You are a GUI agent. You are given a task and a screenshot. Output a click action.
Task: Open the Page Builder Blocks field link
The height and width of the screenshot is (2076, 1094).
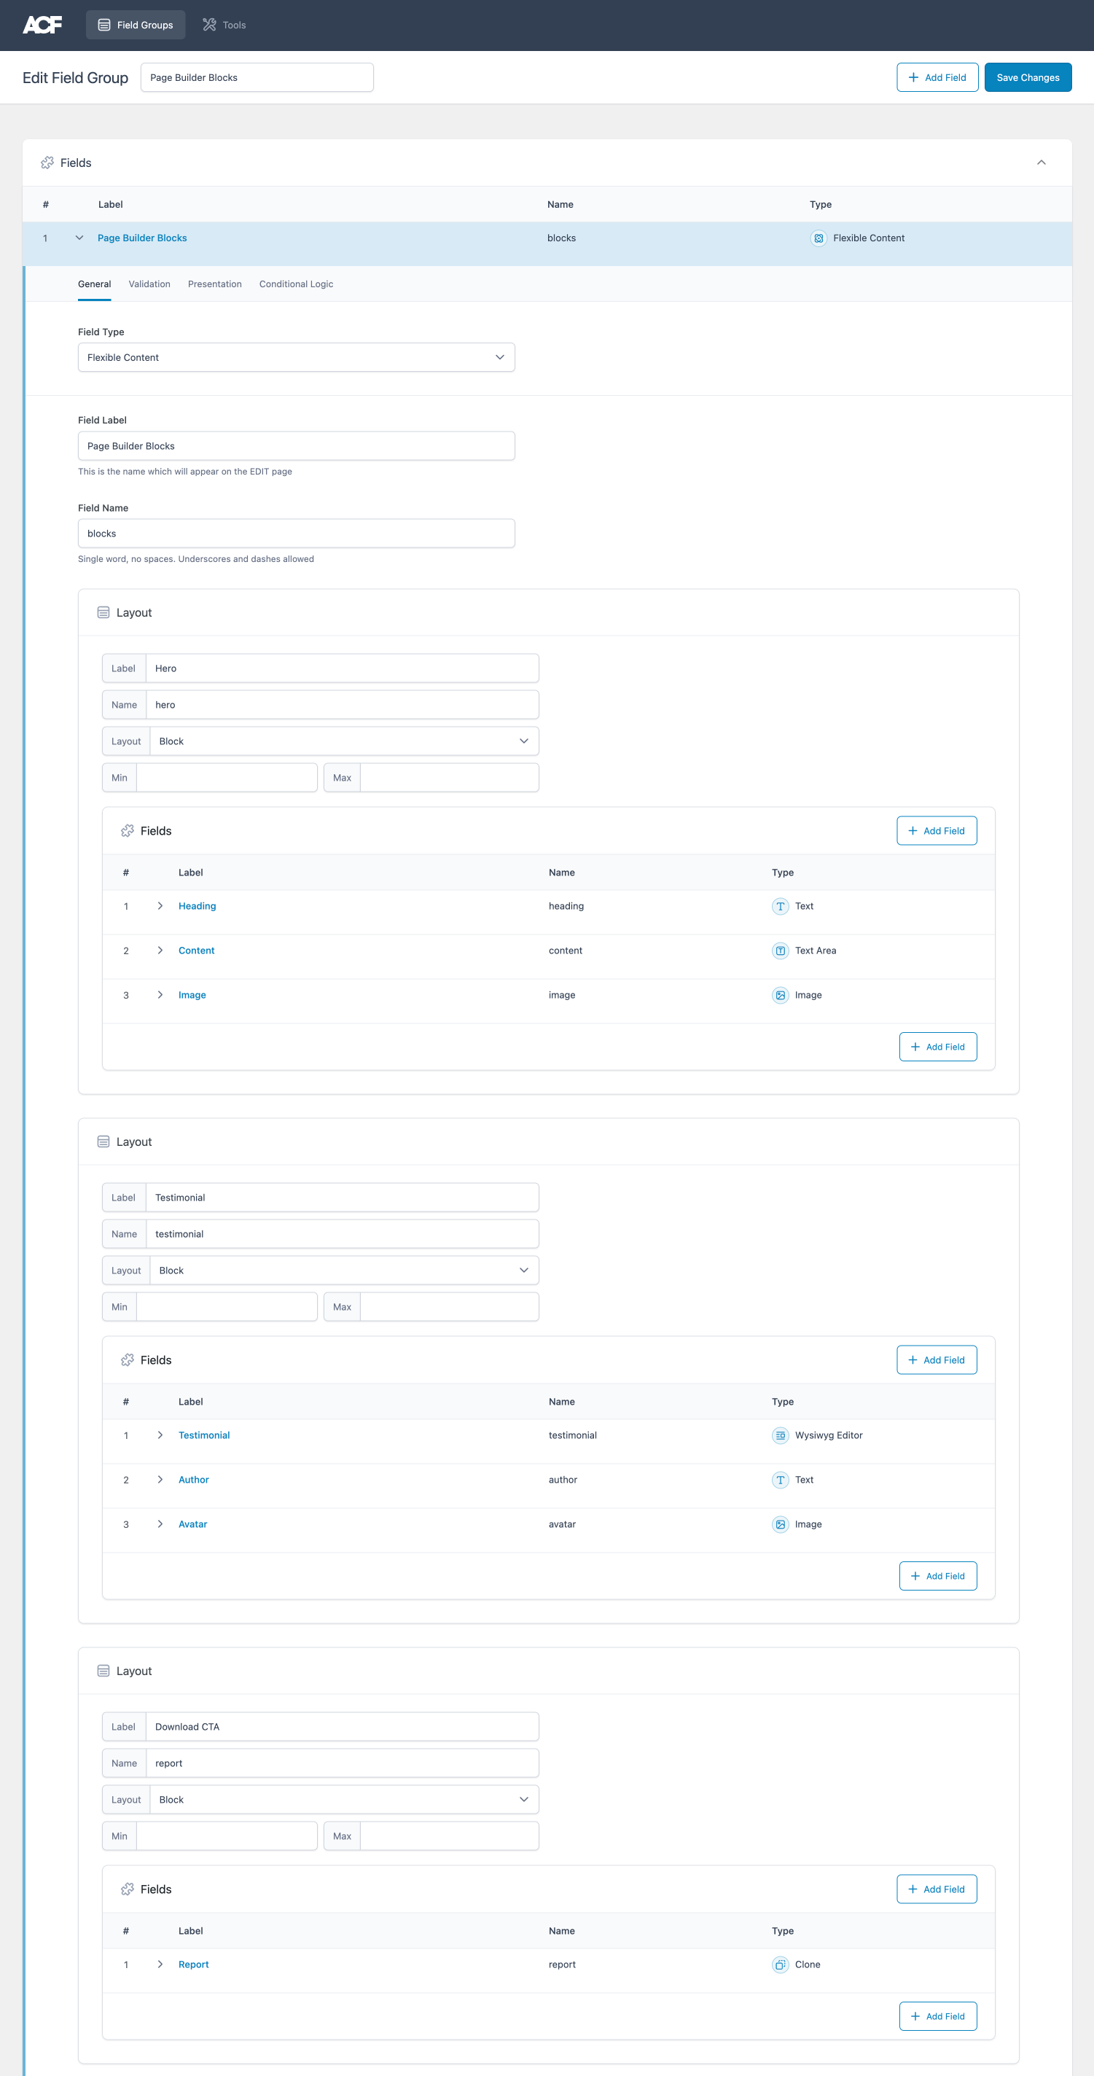click(142, 238)
